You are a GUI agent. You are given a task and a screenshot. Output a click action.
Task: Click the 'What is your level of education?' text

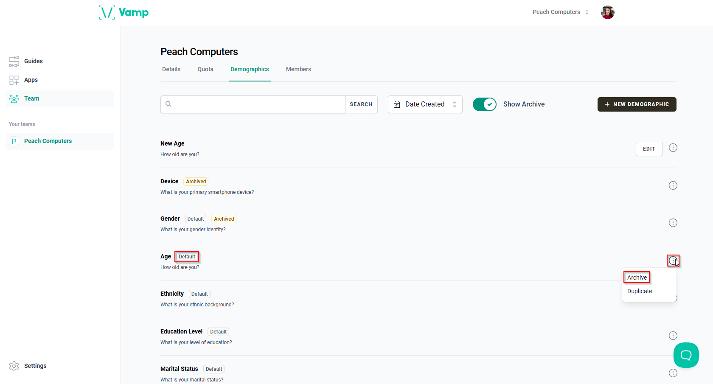(196, 342)
